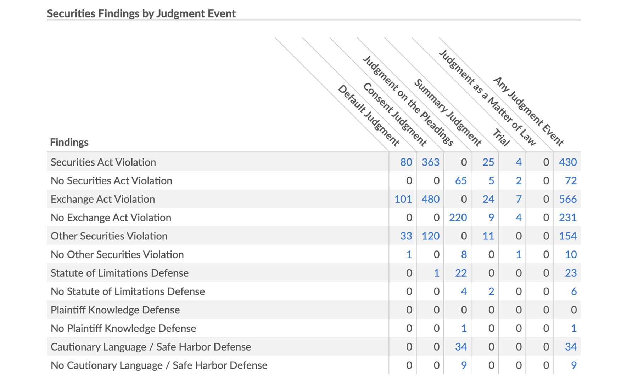Viewport: 638px width, 387px height.
Task: Open the 80 Default Judgment Securities Act Violation count
Action: 406,162
